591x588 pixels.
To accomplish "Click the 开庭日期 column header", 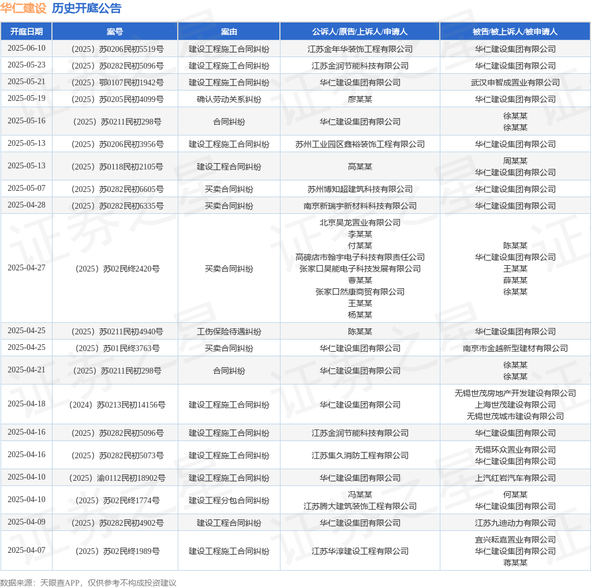I will pyautogui.click(x=27, y=32).
